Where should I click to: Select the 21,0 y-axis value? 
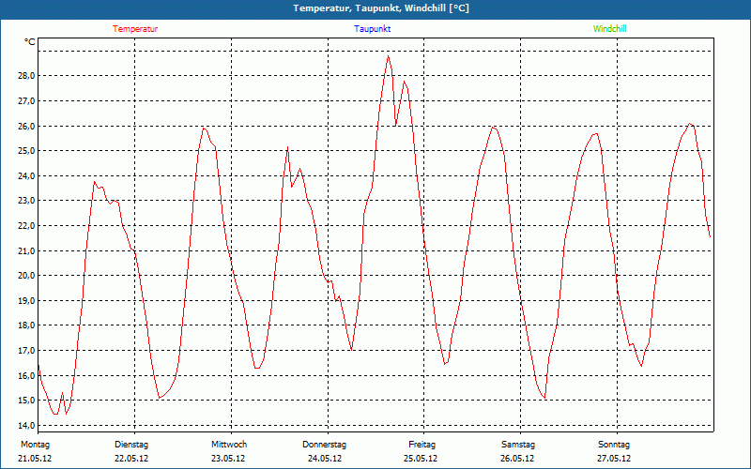(26, 250)
